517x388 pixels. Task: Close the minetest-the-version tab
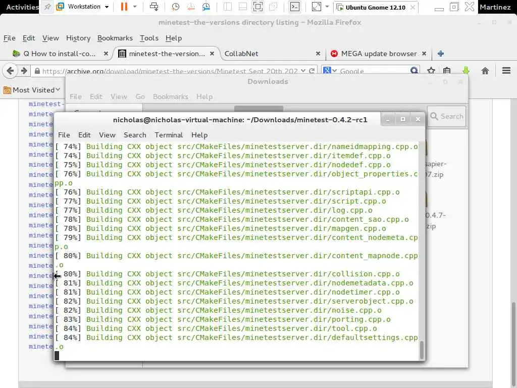[x=212, y=54]
